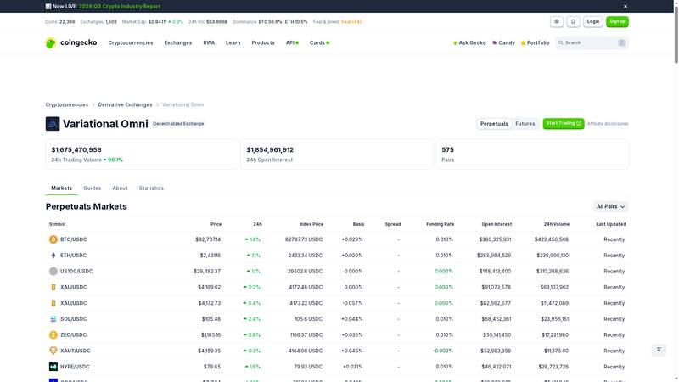Sort by the Basis column header
Image resolution: width=679 pixels, height=382 pixels.
click(358, 224)
